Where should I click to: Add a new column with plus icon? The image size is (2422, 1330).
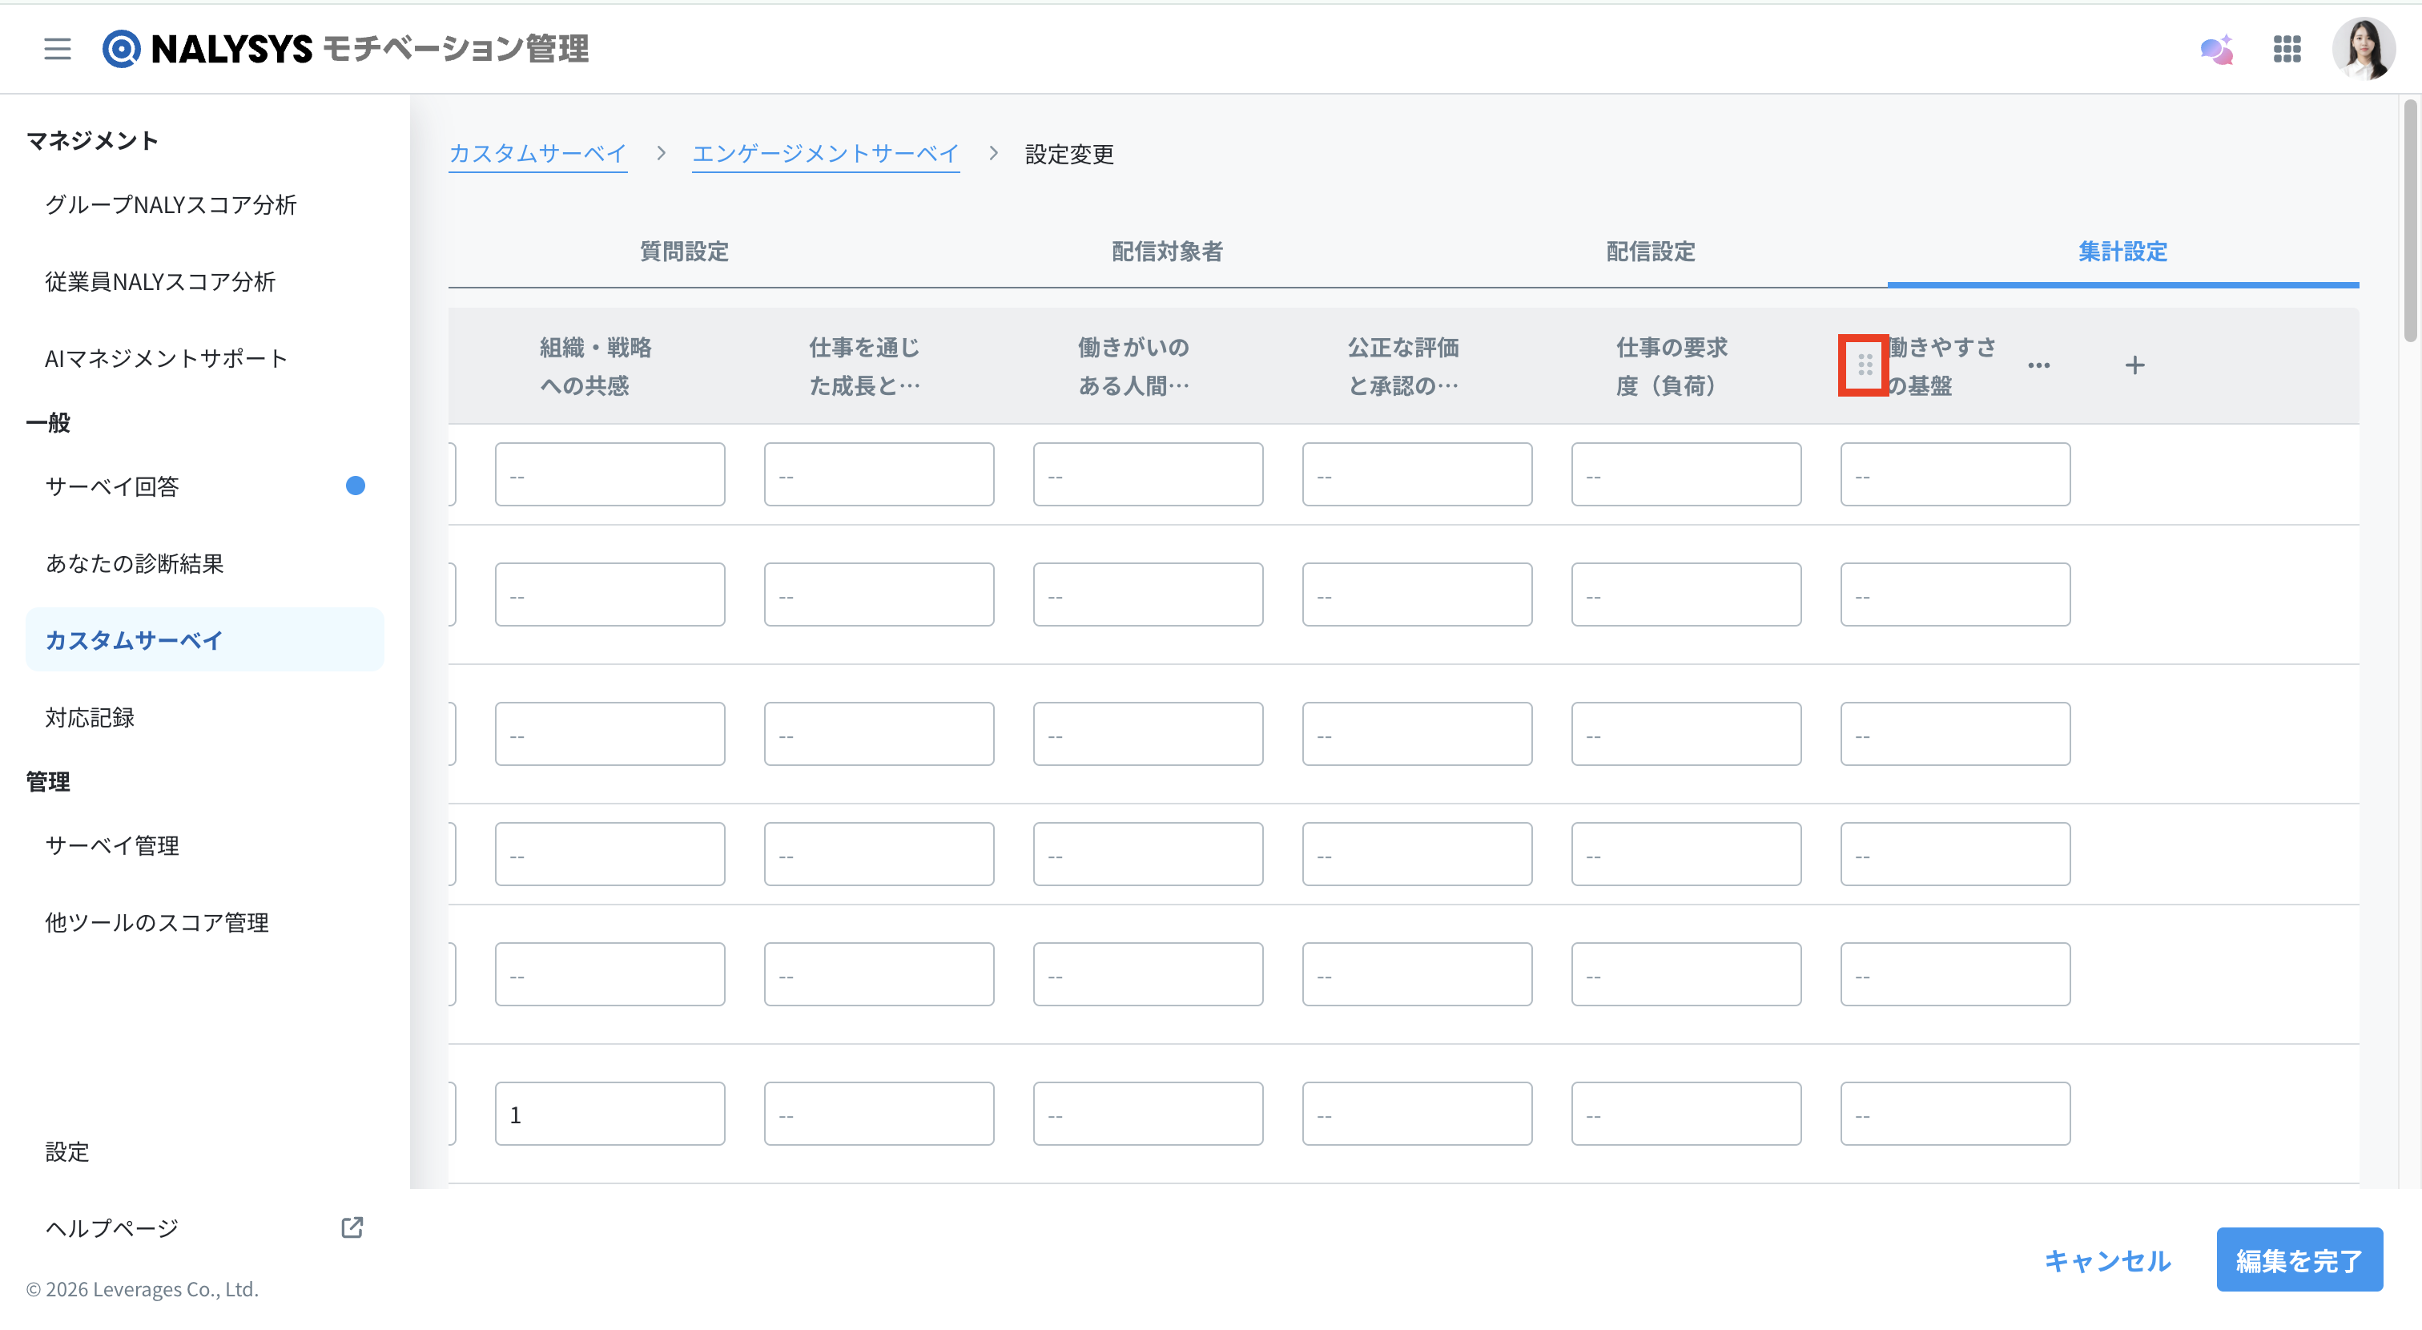(x=2134, y=365)
